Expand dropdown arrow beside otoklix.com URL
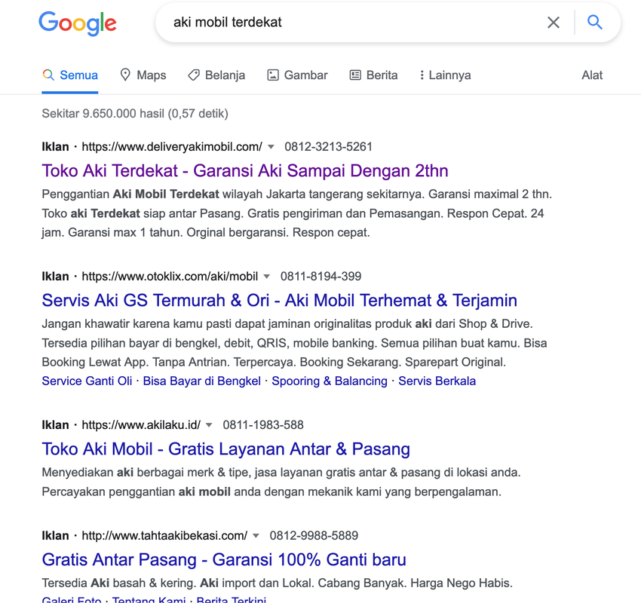This screenshot has width=641, height=603. (x=268, y=277)
